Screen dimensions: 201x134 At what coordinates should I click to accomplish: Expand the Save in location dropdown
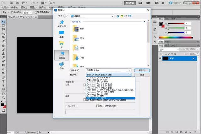click(x=111, y=16)
